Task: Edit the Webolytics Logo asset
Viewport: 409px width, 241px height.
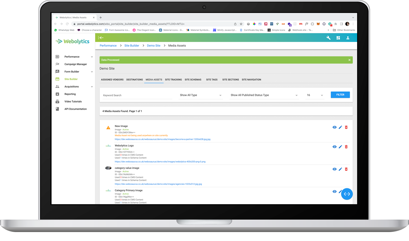Action: 340,147
